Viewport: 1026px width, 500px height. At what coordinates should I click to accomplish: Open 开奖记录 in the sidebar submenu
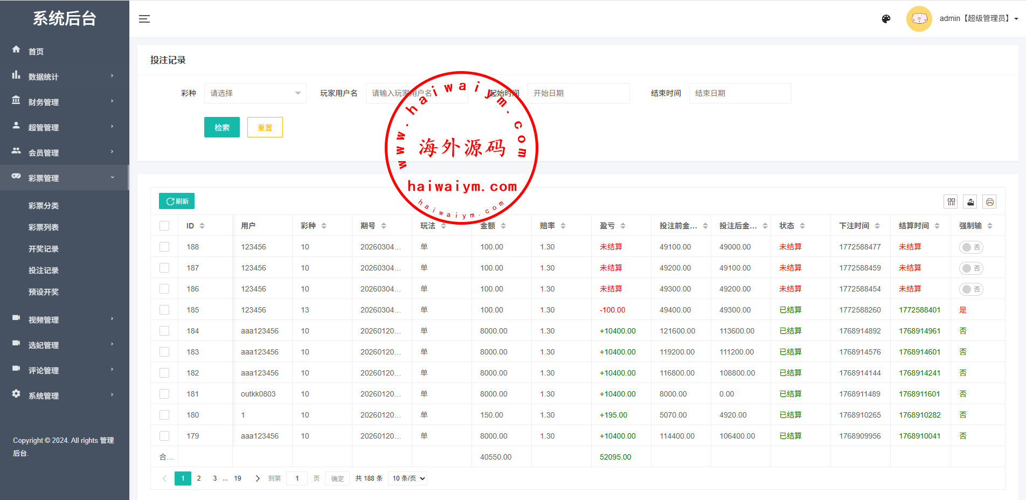click(x=44, y=249)
